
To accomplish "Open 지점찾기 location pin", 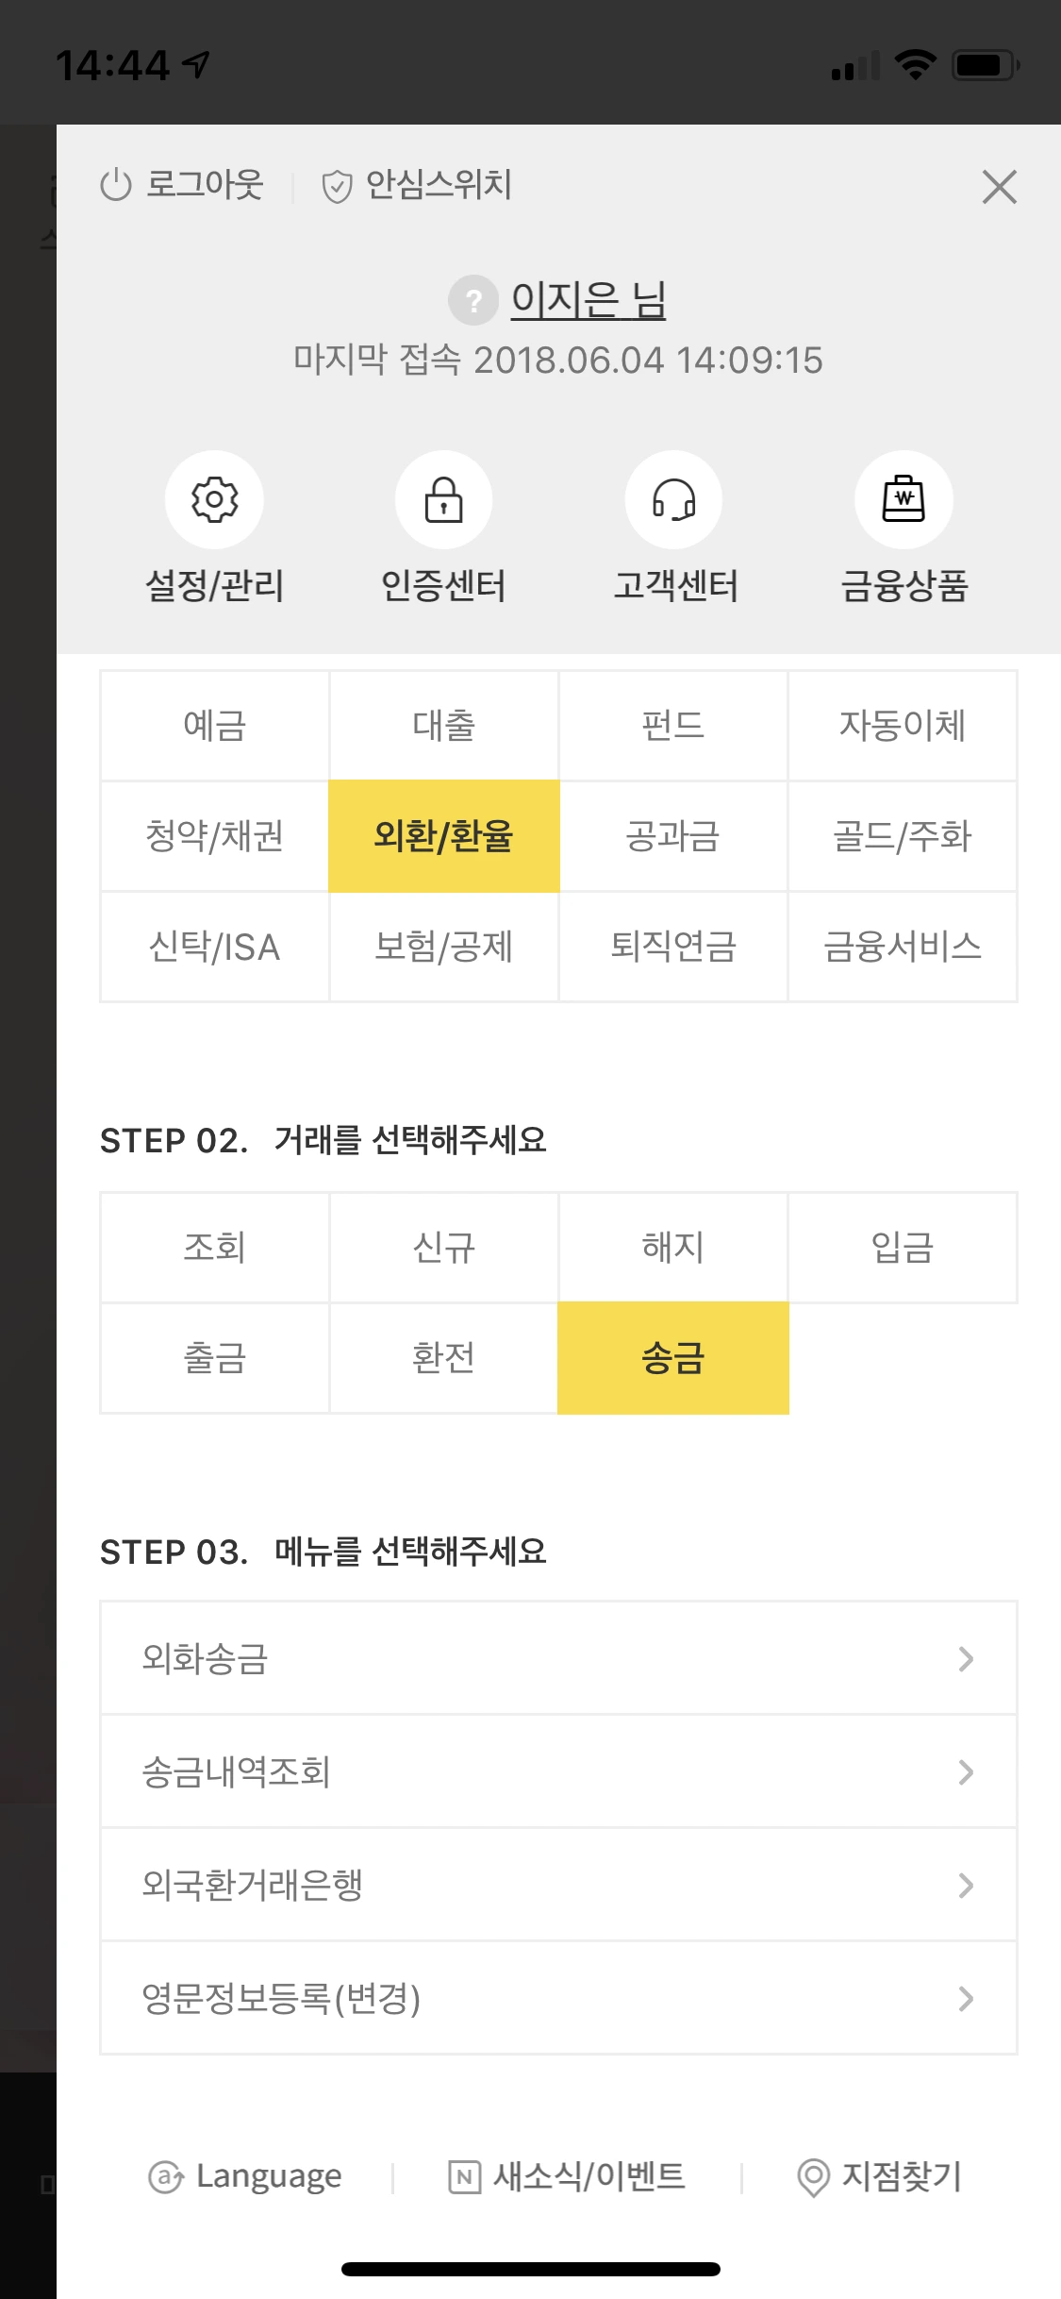I will [x=813, y=2177].
